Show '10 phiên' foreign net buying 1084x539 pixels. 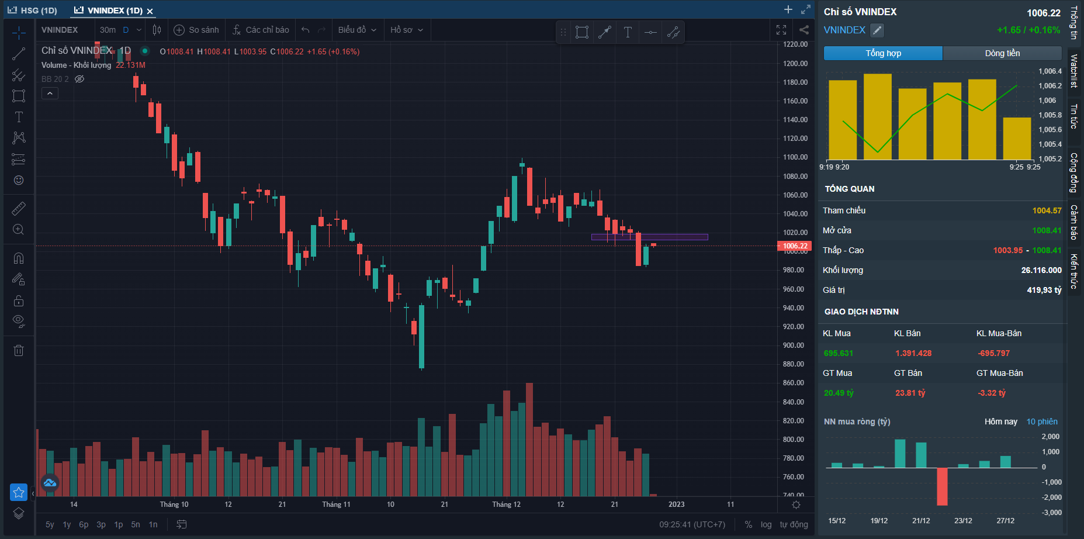pos(1042,421)
